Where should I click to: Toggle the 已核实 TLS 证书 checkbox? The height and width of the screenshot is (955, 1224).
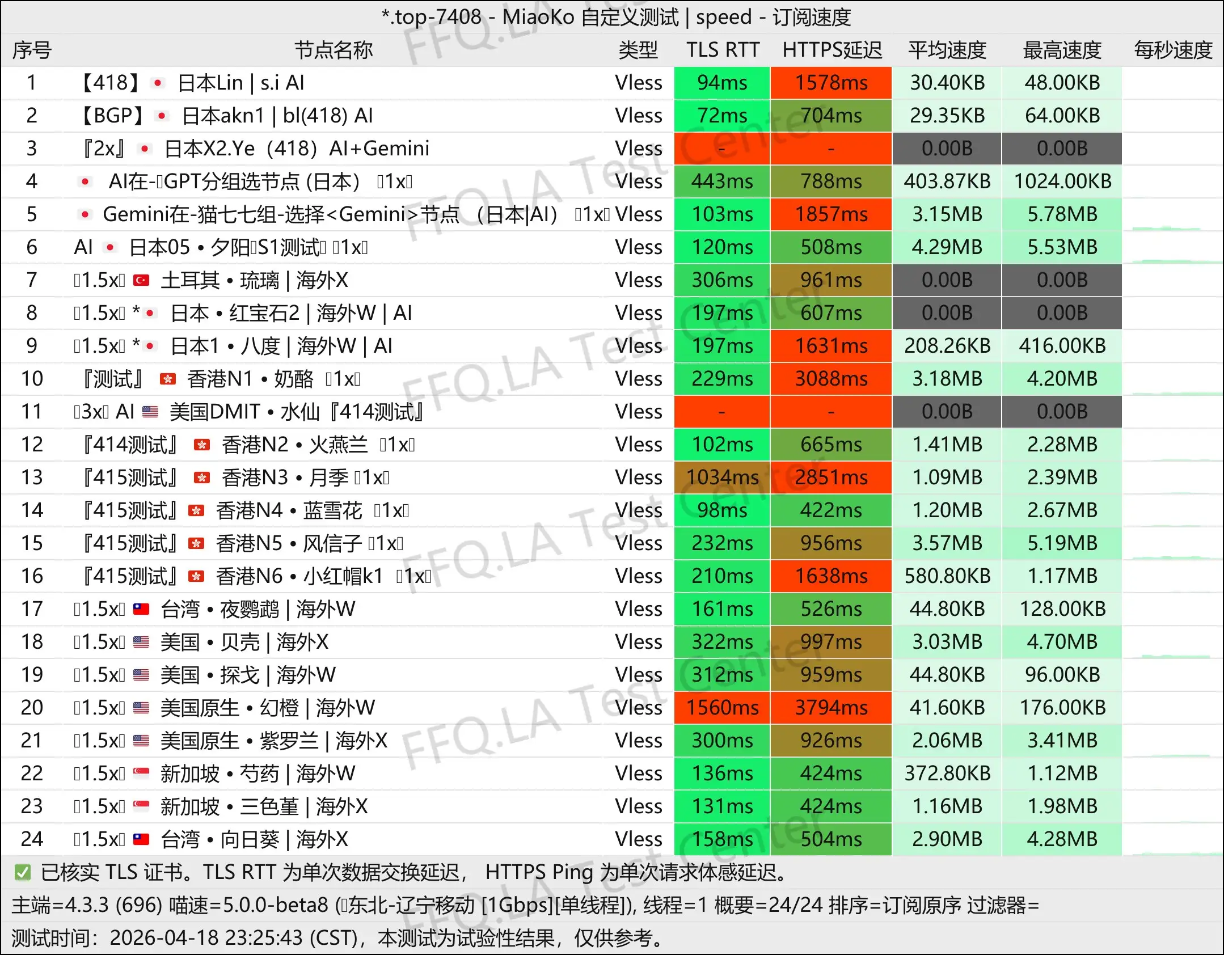tap(22, 872)
